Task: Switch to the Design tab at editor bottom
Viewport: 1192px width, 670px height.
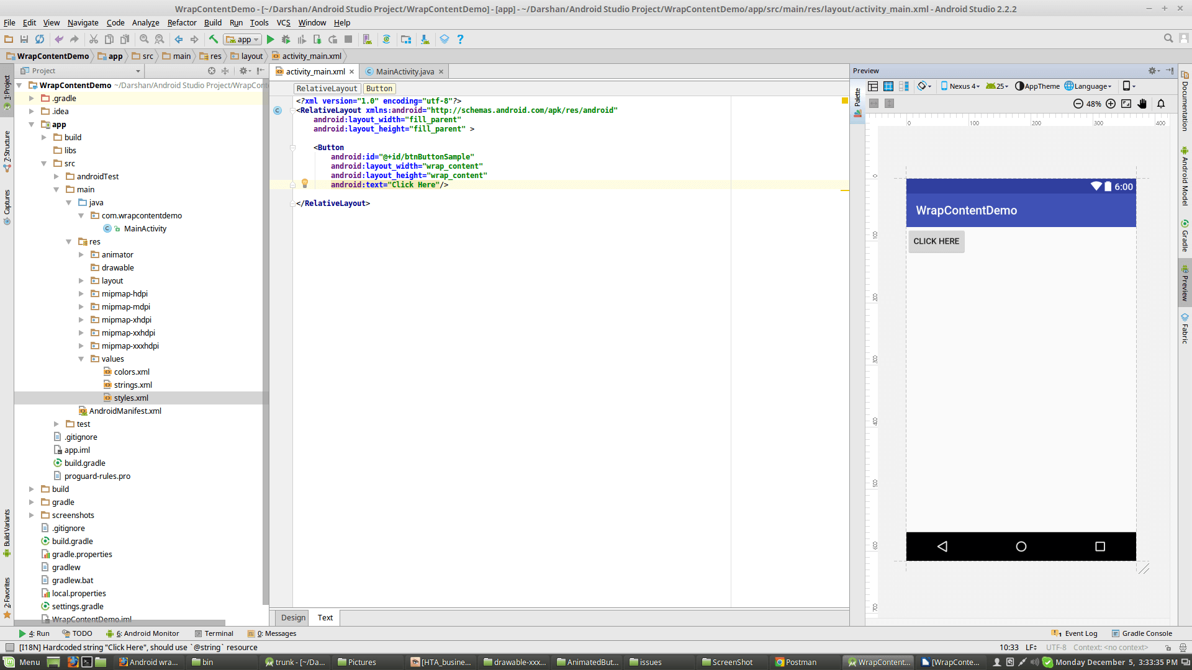Action: click(293, 618)
